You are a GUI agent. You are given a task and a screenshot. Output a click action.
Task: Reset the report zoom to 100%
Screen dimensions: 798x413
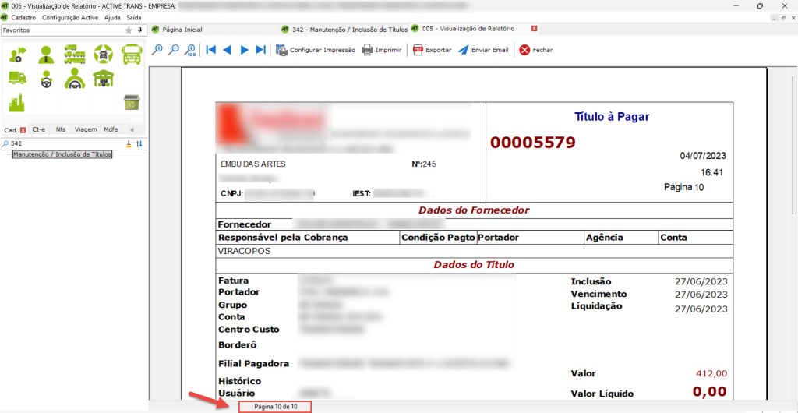(x=190, y=50)
